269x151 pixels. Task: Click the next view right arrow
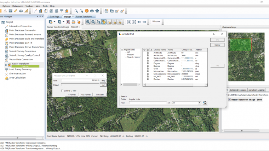(x=144, y=22)
